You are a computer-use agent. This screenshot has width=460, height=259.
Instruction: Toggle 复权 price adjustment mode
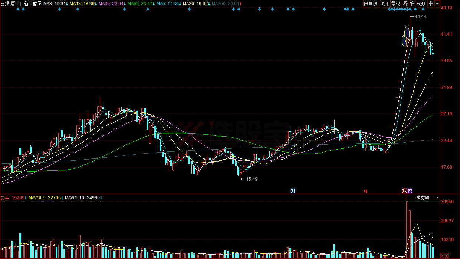[396, 4]
